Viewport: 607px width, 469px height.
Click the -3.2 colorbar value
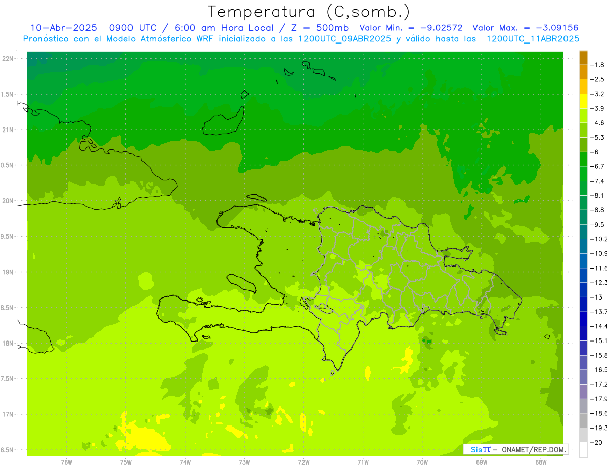tap(598, 94)
